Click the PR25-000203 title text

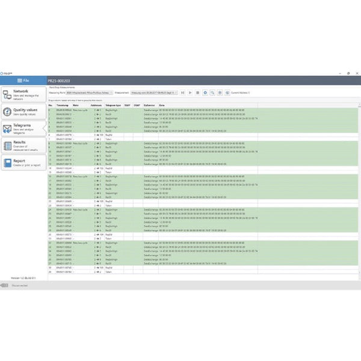point(59,81)
